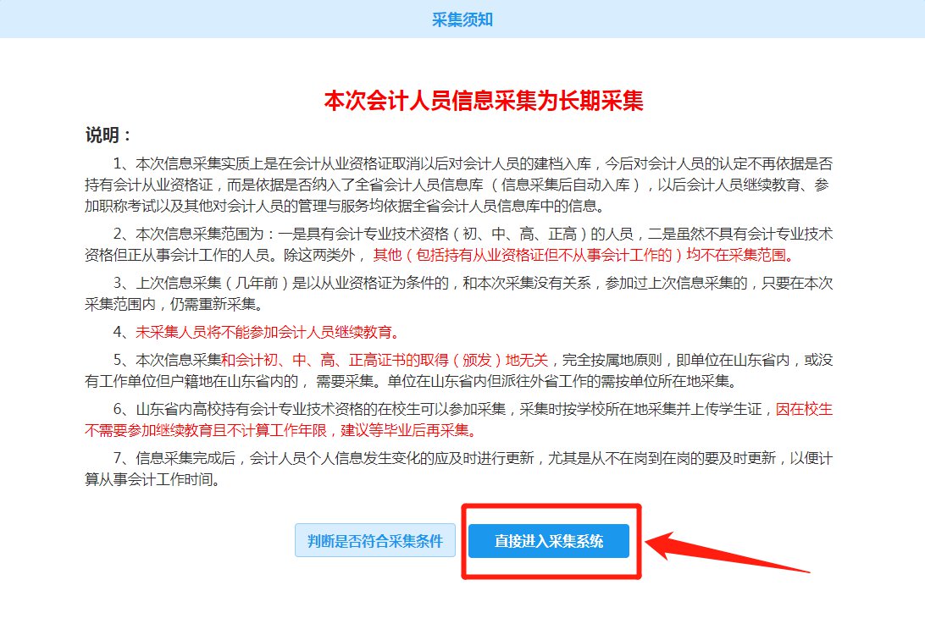
Task: Click the line starting 有工作单位但户籍地在山东省内的
Action: (x=411, y=382)
